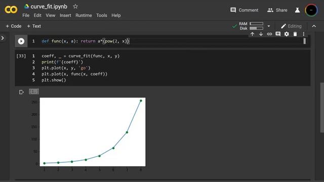The height and width of the screenshot is (182, 324).
Task: Open the Comment panel
Action: coord(244,10)
